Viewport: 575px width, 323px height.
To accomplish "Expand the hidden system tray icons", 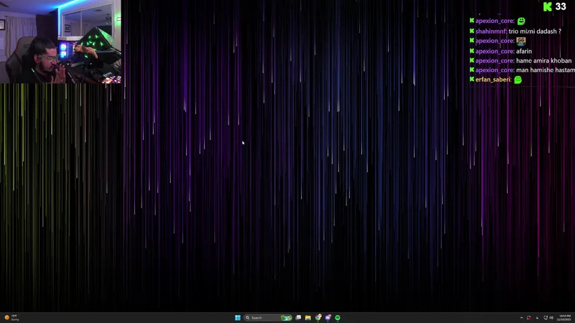I will pos(522,318).
